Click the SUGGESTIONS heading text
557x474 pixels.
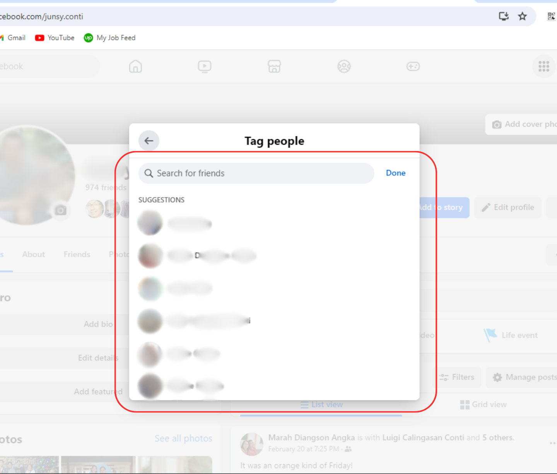tap(161, 200)
